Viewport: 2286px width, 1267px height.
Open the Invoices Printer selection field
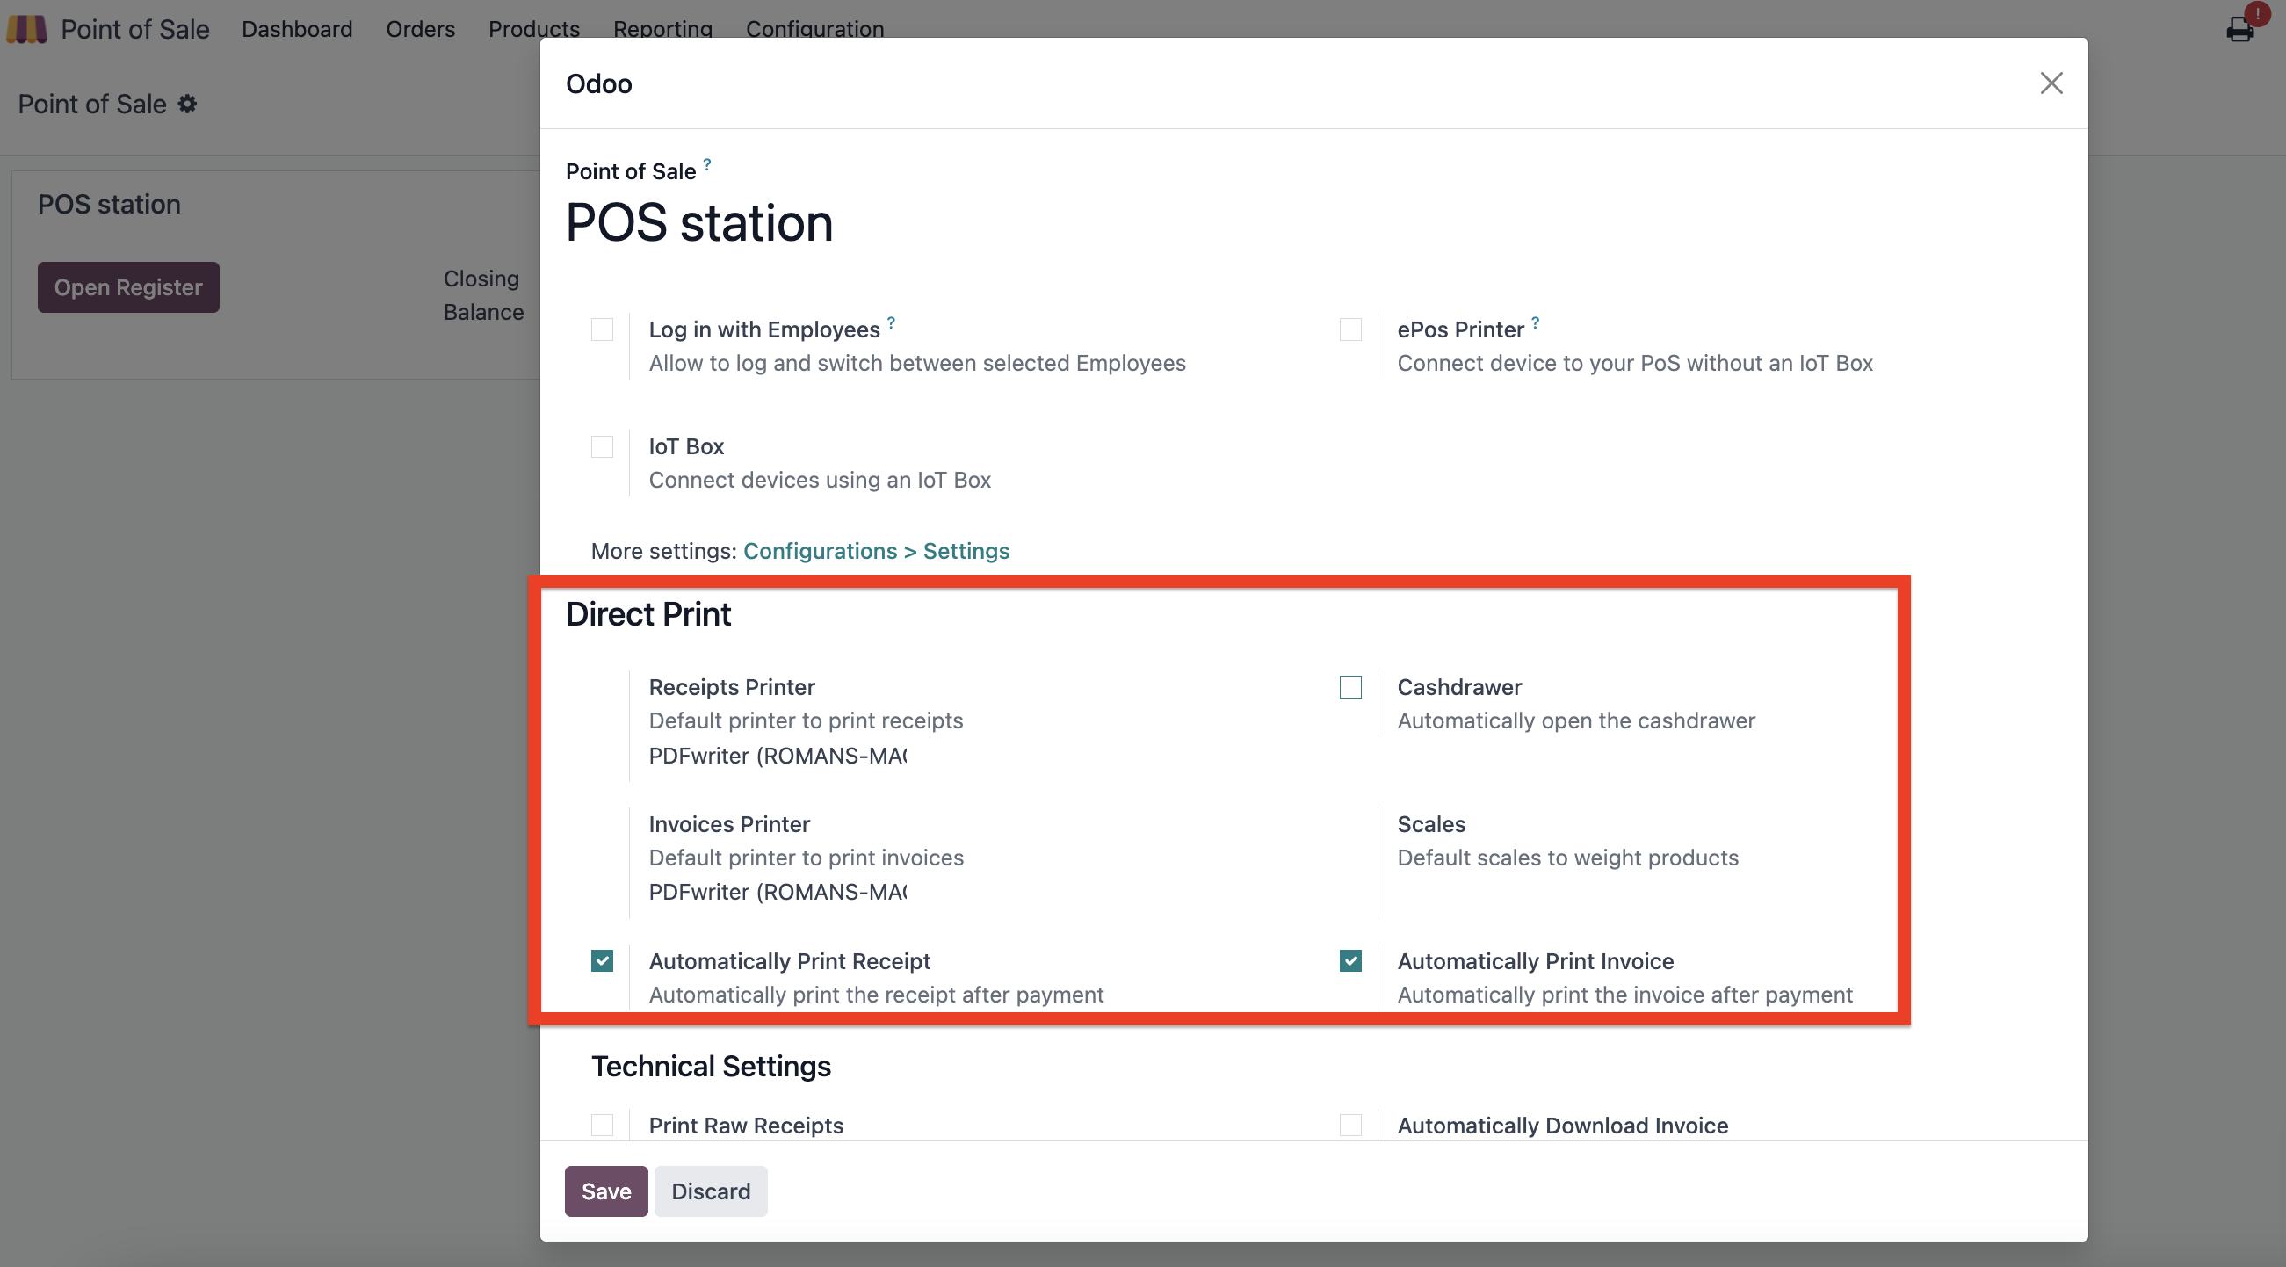pyautogui.click(x=778, y=893)
